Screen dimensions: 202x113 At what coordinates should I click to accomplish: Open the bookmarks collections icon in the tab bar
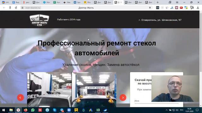pyautogui.click(x=170, y=2)
